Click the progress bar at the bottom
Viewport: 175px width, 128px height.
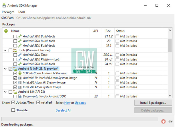coord(80,119)
